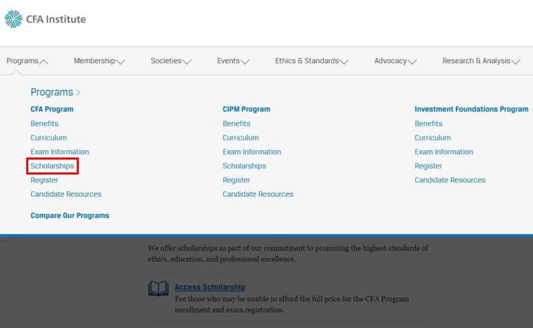The width and height of the screenshot is (533, 328).
Task: Click Compare Our Programs link
Action: [69, 216]
